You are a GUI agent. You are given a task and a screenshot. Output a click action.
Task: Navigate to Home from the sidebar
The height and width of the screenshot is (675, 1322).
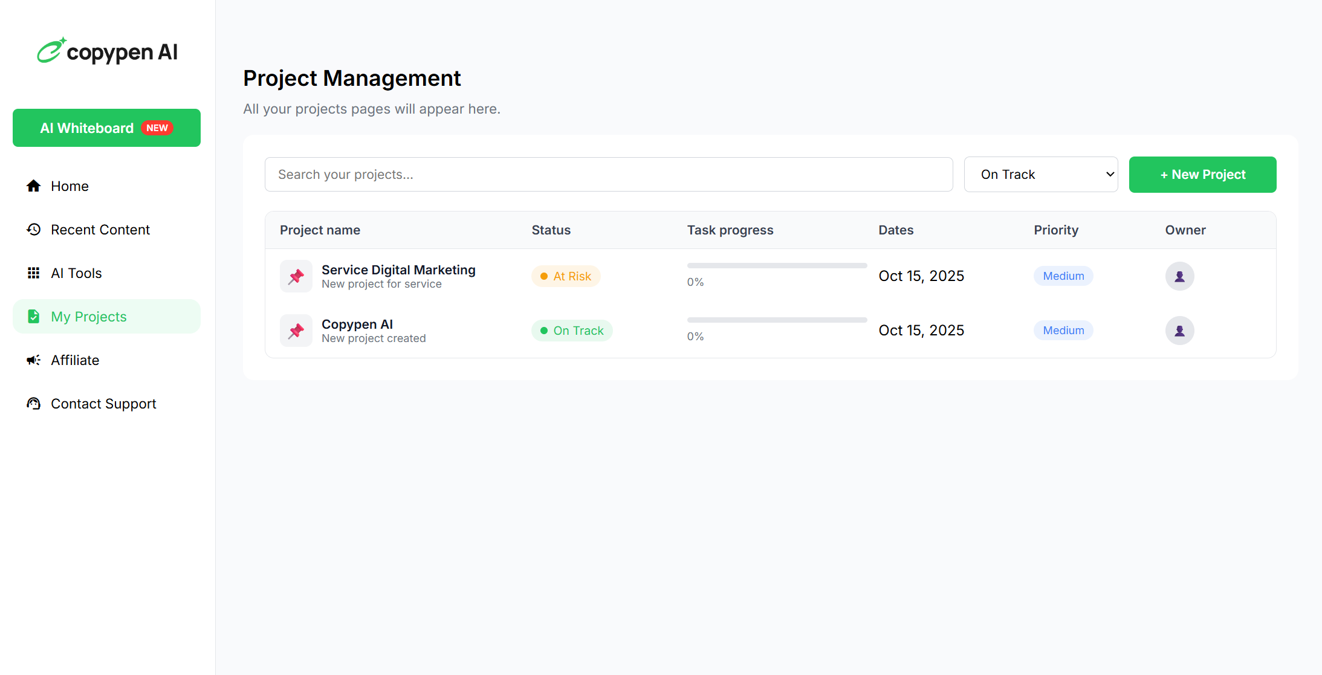(69, 186)
